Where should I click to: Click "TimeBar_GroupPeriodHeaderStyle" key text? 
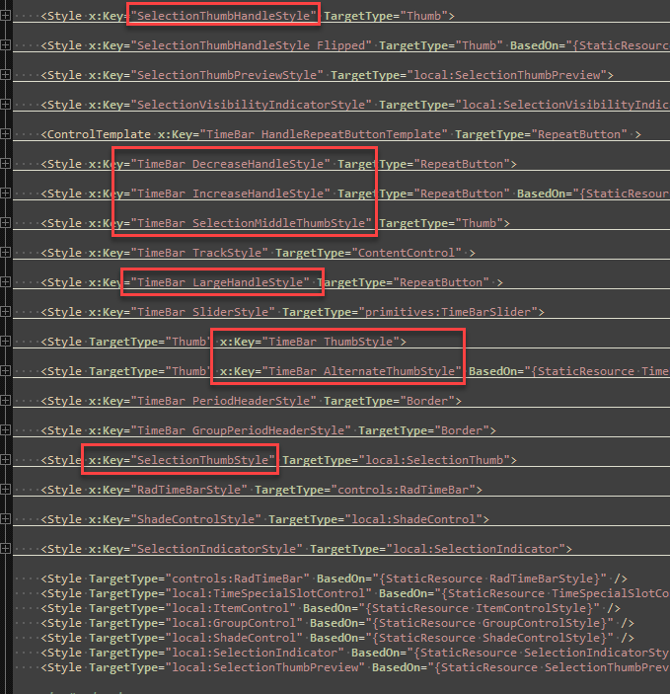click(241, 431)
